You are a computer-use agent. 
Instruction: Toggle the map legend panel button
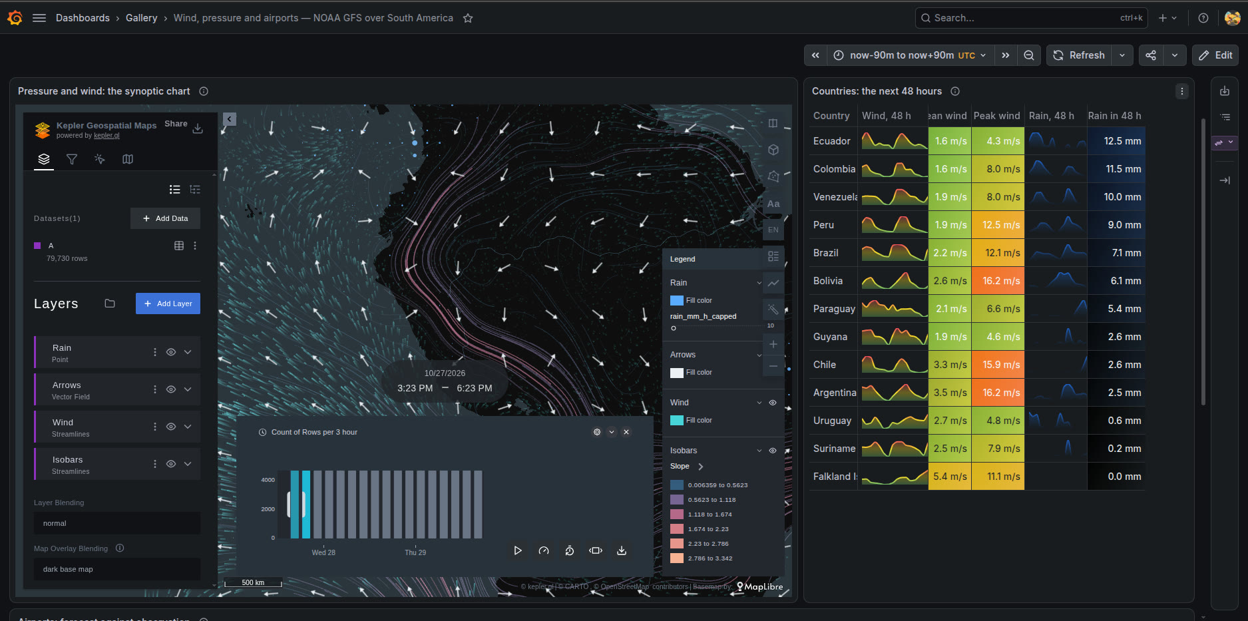point(773,256)
